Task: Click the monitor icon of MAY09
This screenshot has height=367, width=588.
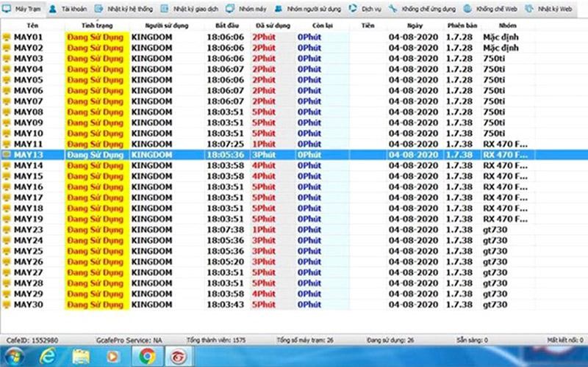Action: (7, 123)
